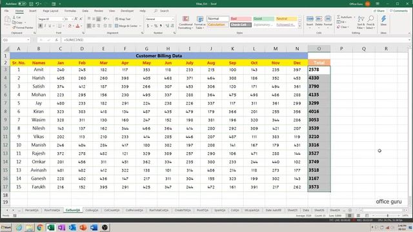413x232 pixels.
Task: Open the File menu
Action: (6, 11)
